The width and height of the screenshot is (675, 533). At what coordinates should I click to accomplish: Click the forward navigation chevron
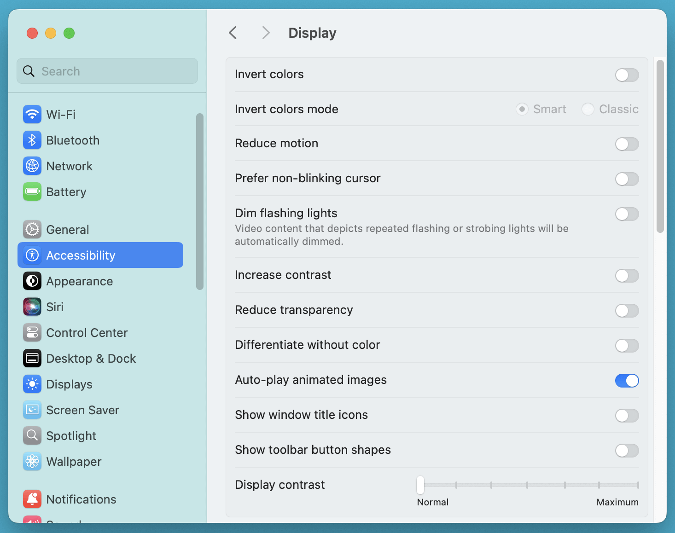pos(266,33)
